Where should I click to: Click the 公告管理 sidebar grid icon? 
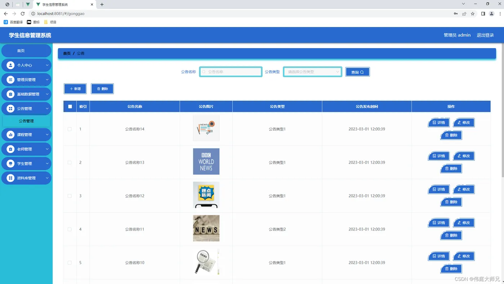(x=10, y=109)
